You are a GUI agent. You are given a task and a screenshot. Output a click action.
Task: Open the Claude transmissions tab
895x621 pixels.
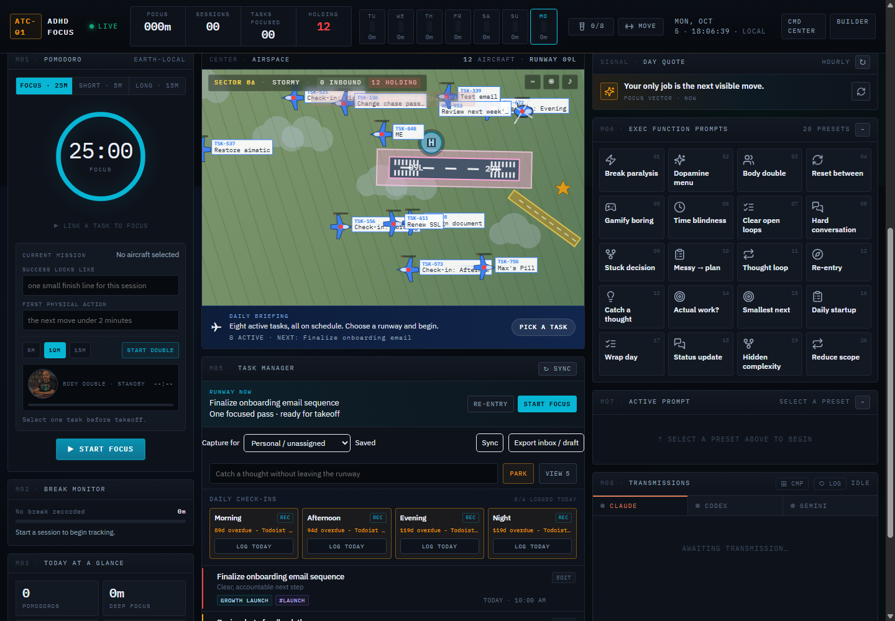click(x=640, y=506)
